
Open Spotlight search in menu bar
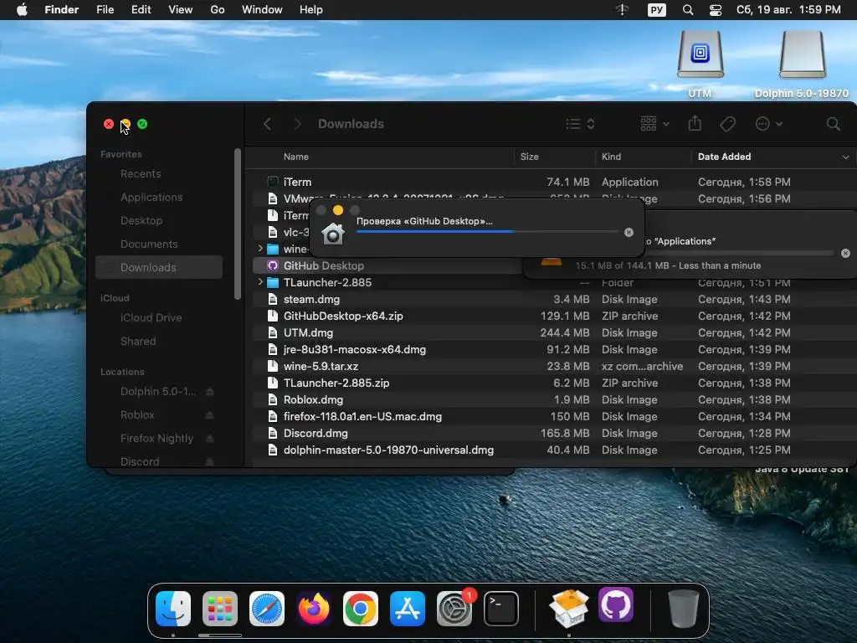688,10
